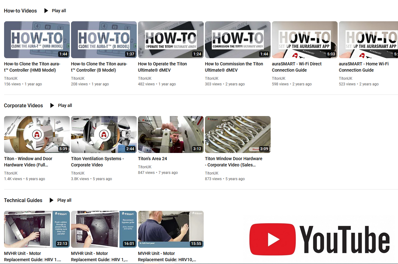Open Titon Ventilation Systems Corporate Video thumbnail
This screenshot has width=398, height=264.
[x=104, y=135]
